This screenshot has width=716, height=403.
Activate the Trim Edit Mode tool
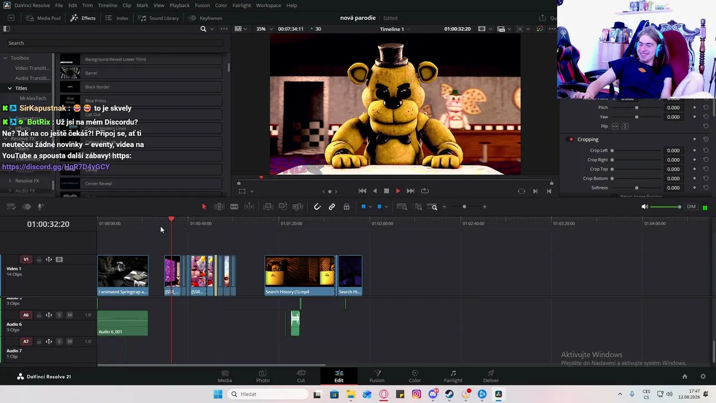click(219, 207)
